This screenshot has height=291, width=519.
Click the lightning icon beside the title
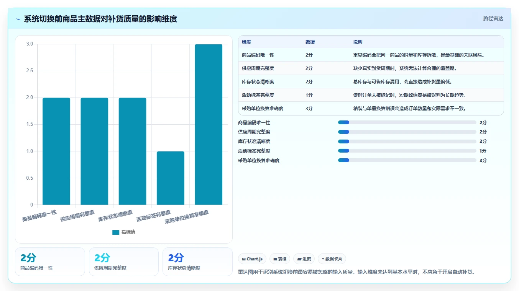coord(18,19)
